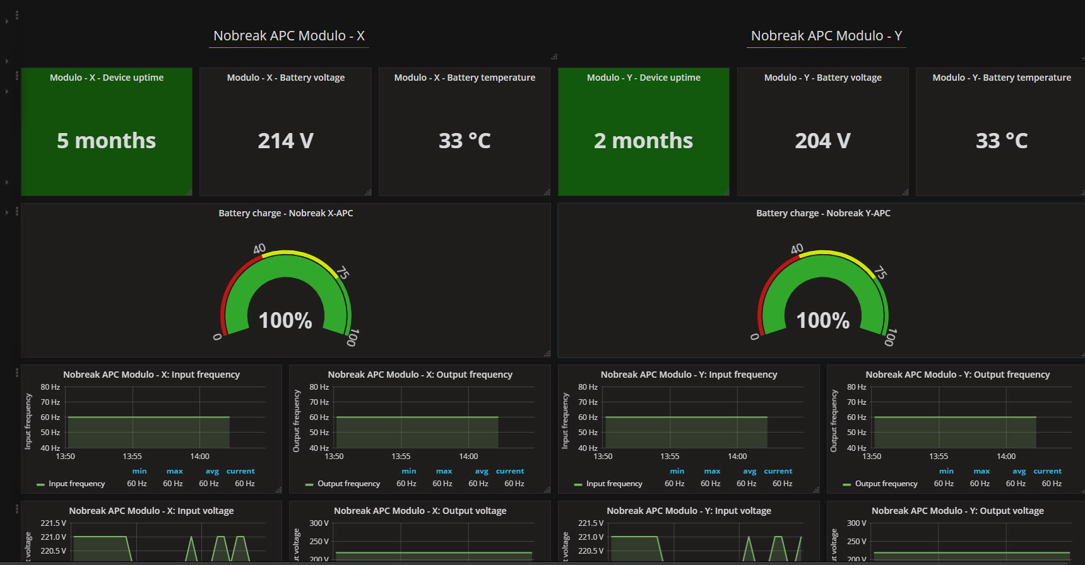The image size is (1085, 565).
Task: Toggle Input frequency series in Modulo - X legend
Action: coord(77,484)
